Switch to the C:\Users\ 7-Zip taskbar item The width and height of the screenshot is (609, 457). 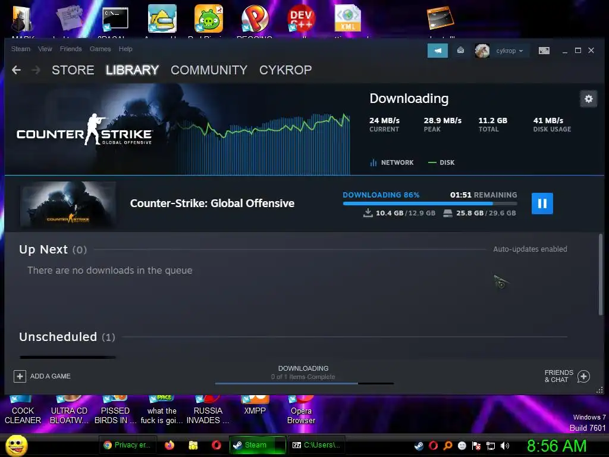[x=316, y=445]
